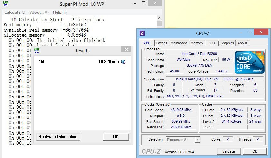Click the Rated FSB value 2159.96 MHz
Viewport: 271px width, 158px height.
(181, 127)
